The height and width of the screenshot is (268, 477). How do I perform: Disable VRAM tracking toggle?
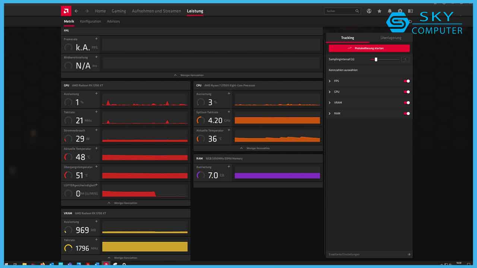click(x=407, y=102)
